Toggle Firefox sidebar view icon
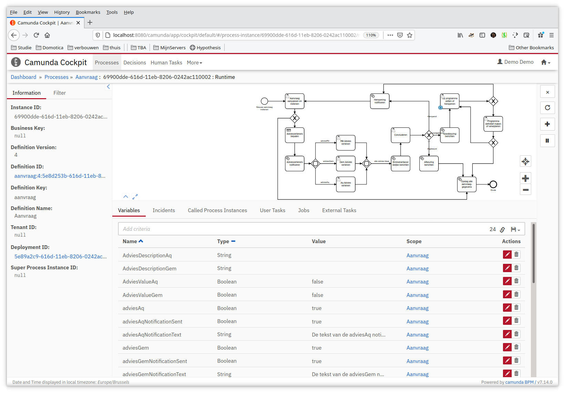Viewport: 565px width, 393px height. click(x=482, y=35)
